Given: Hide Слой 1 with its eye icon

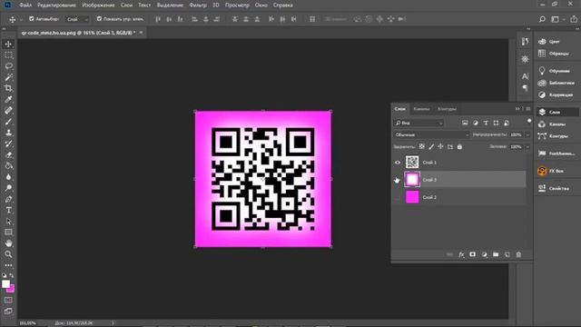Looking at the screenshot, I should (398, 163).
